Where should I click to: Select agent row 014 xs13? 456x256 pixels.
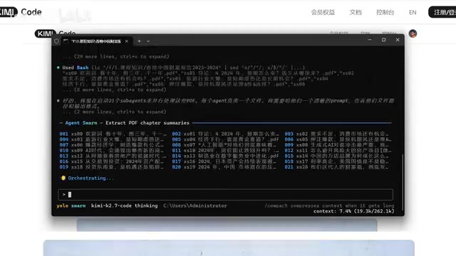(225, 156)
